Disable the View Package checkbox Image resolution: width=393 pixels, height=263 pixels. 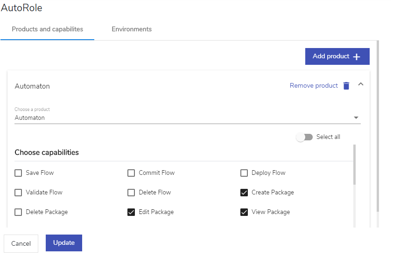click(x=244, y=212)
